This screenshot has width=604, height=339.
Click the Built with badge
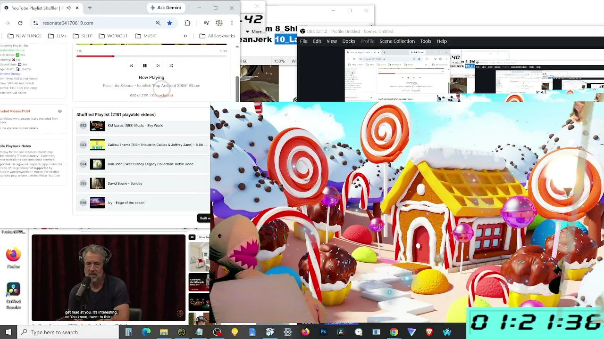point(205,218)
